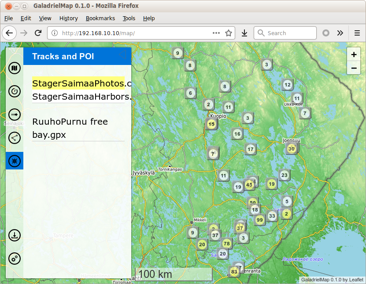
Task: Click the Jyväskylä city label
Action: pos(144,173)
